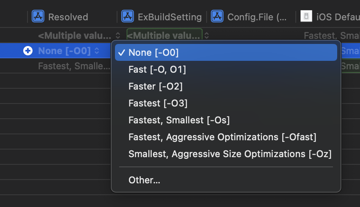
Task: Click the ExBuildSetting column header label
Action: (169, 17)
